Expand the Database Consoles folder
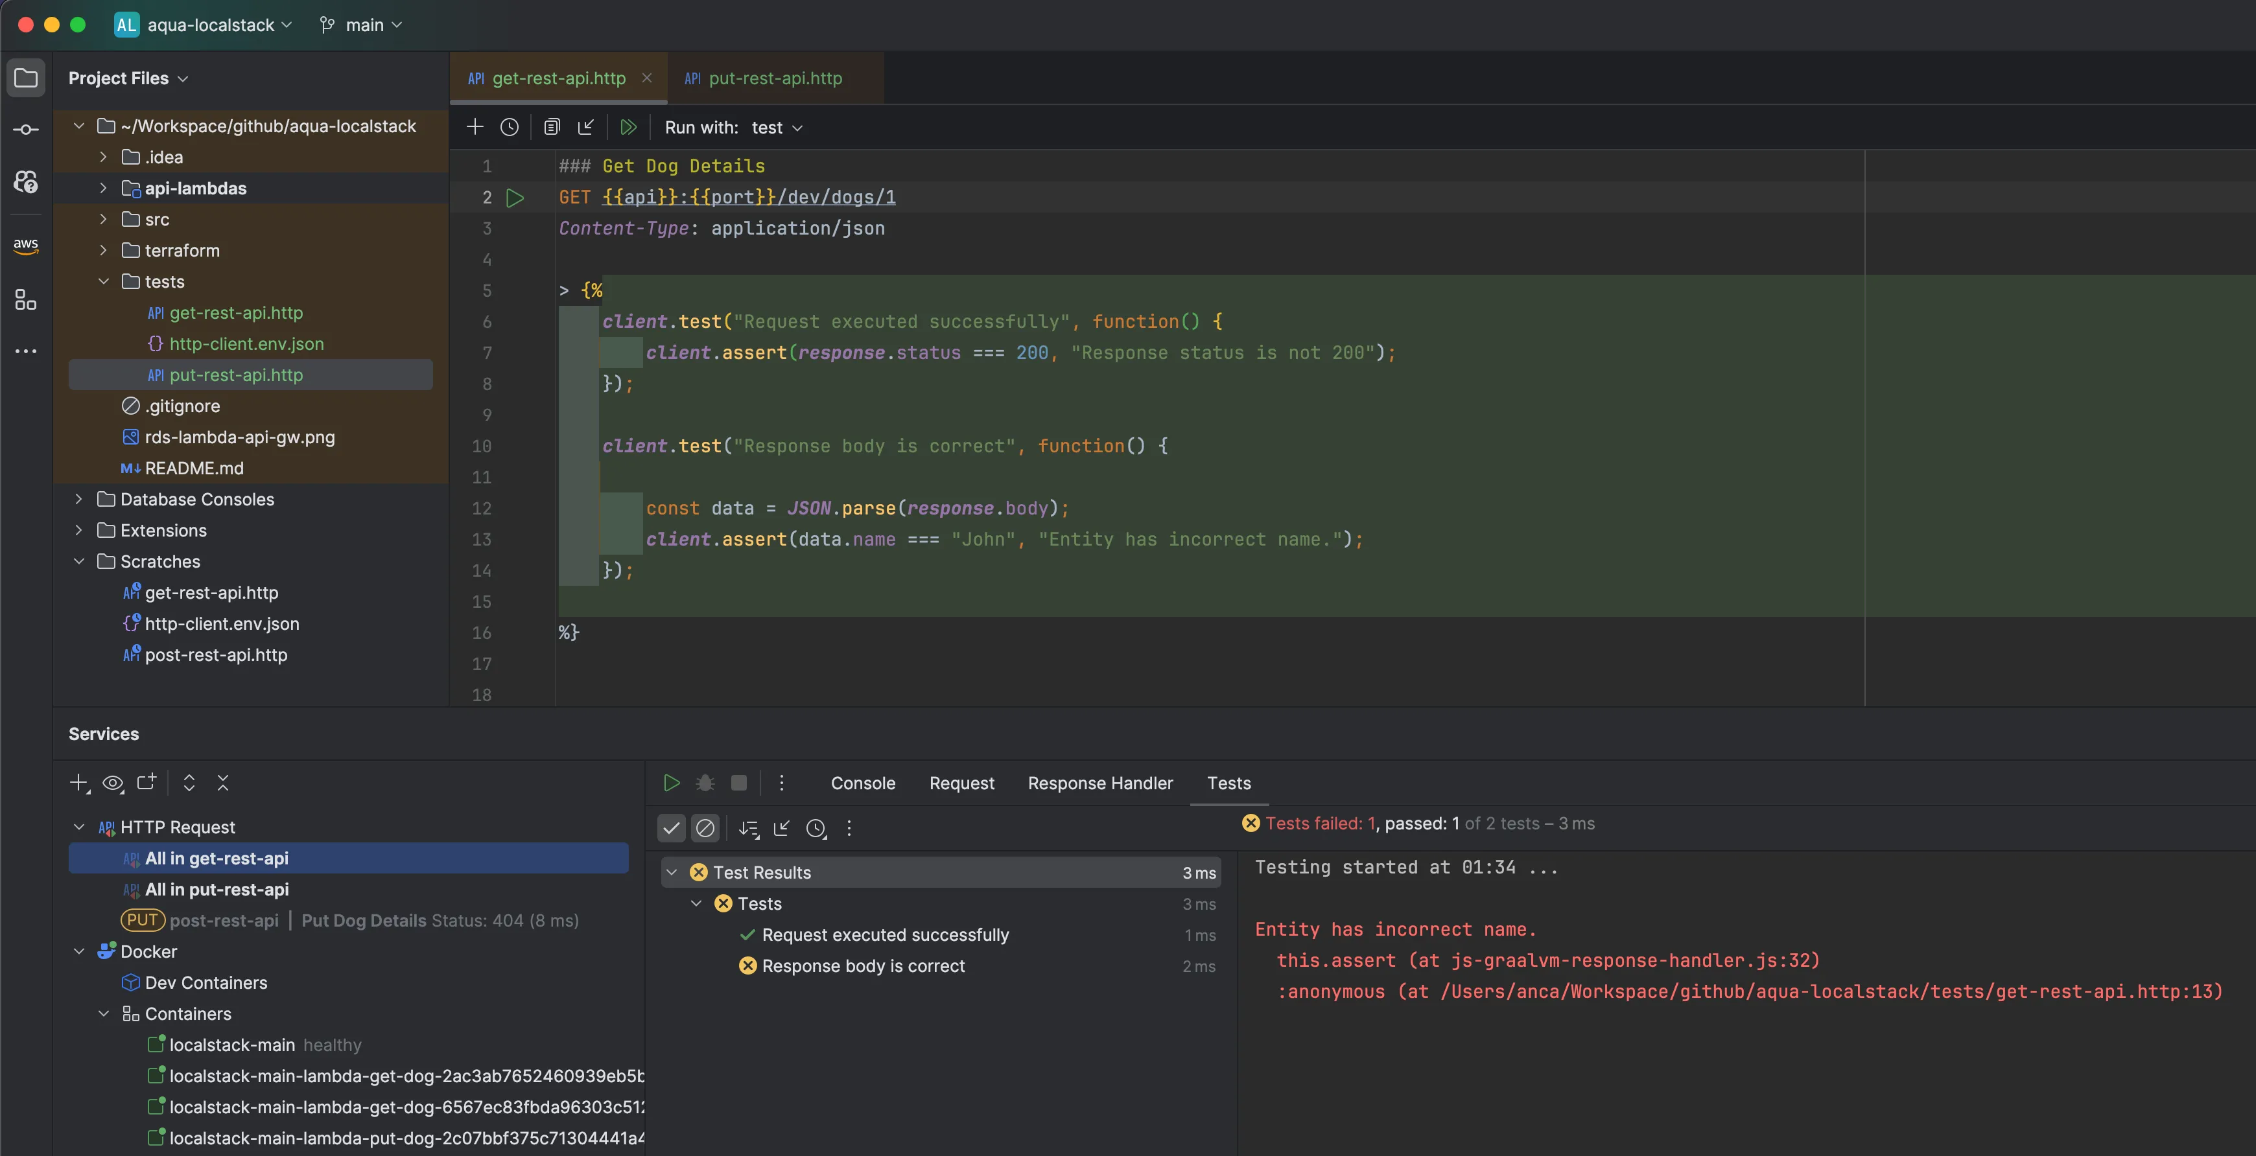This screenshot has height=1156, width=2256. 79,500
